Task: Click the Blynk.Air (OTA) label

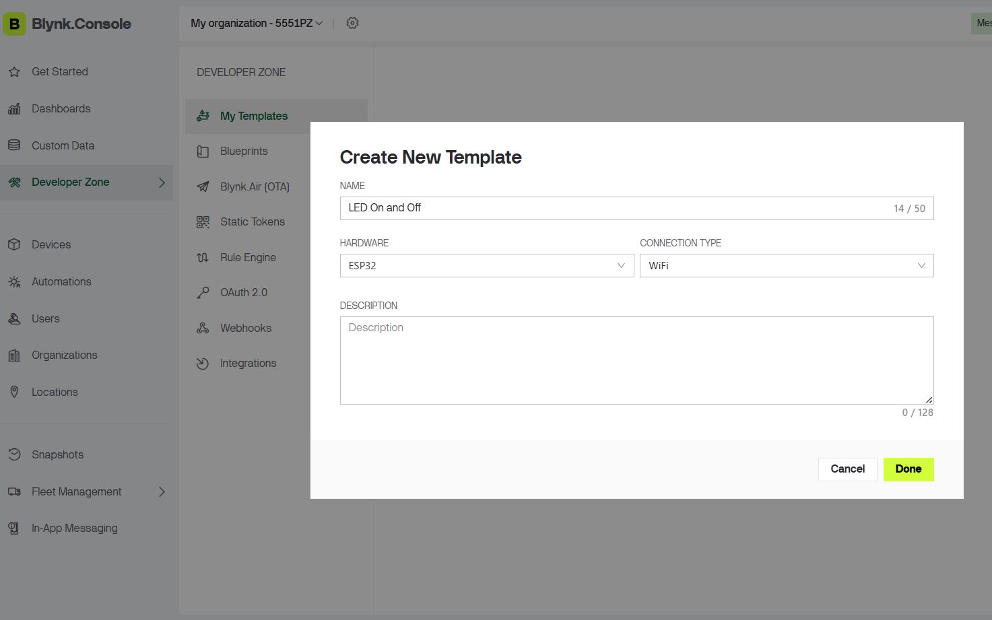Action: click(255, 186)
